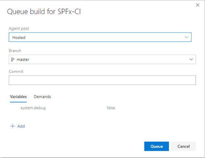Queue the build with Queue button
Image resolution: width=205 pixels, height=158 pixels.
[x=156, y=146]
